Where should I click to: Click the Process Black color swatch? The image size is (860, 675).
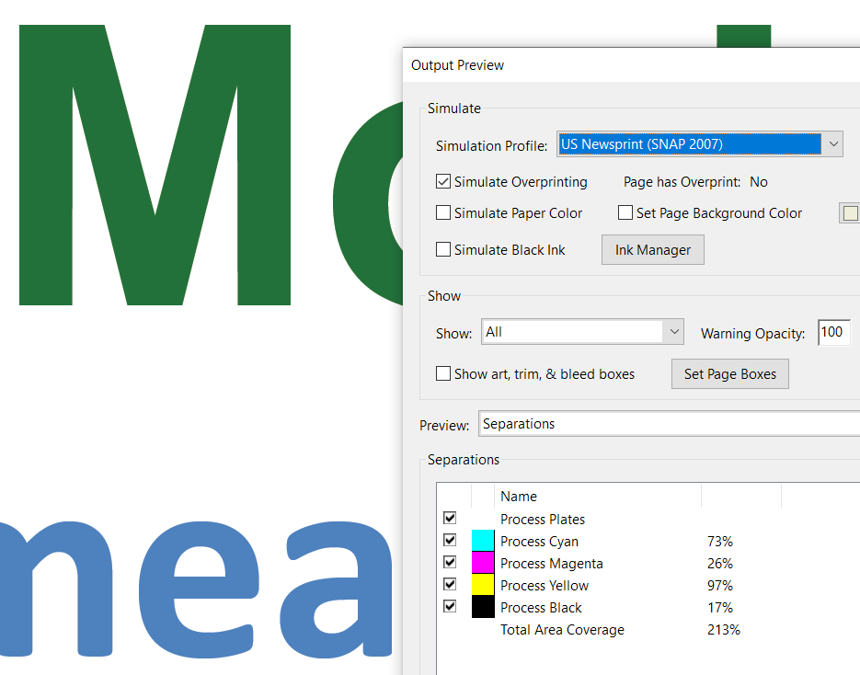[x=483, y=607]
